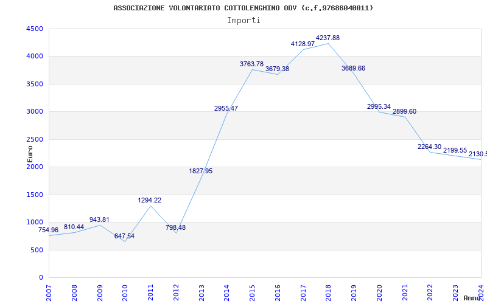Image resolution: width=487 pixels, height=304 pixels.
Task: Select the 2899.60 data label
Action: coord(405,111)
